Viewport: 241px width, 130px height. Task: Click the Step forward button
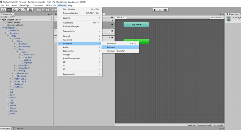166,10
